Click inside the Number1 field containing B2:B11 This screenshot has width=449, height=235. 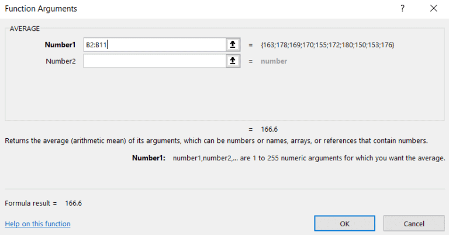pos(154,44)
